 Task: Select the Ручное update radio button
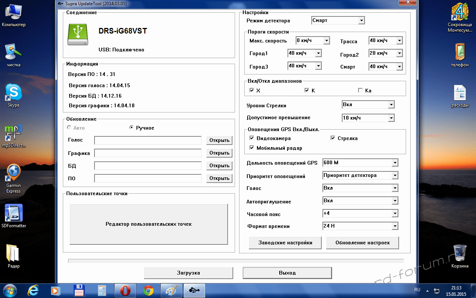(x=131, y=128)
